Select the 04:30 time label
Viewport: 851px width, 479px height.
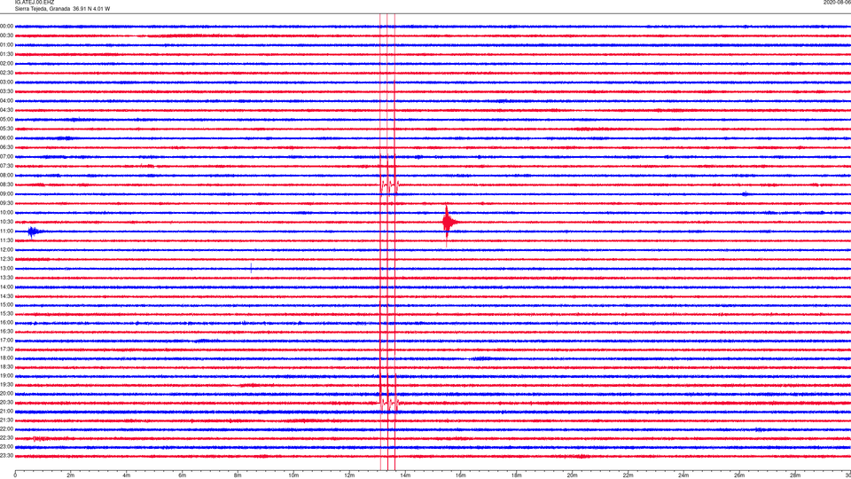[6, 110]
